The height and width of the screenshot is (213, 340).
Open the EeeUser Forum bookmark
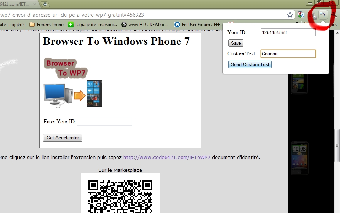click(x=199, y=25)
